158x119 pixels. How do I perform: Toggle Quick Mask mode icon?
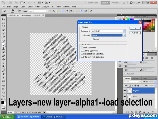[3, 108]
